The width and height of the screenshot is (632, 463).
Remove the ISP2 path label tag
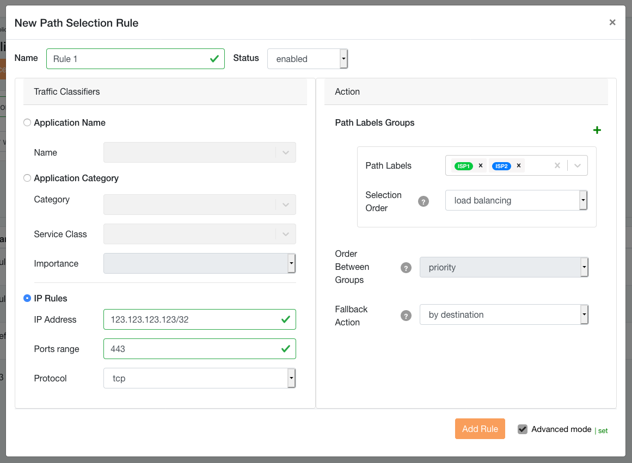coord(518,166)
